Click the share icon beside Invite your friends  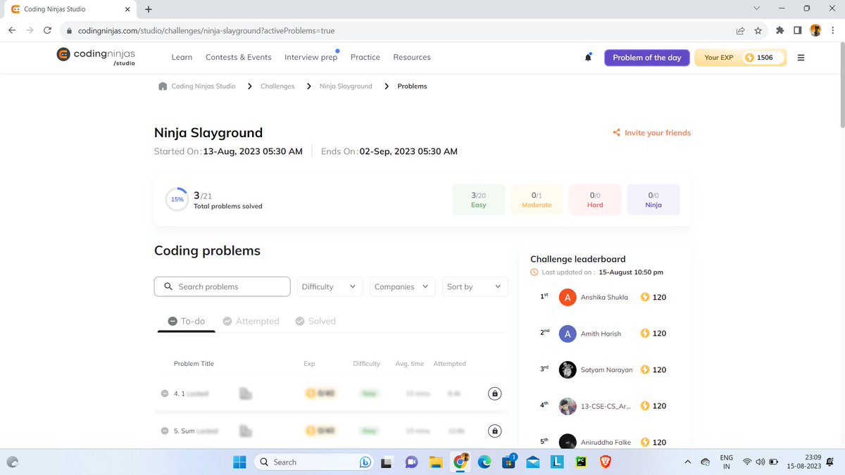click(x=616, y=132)
